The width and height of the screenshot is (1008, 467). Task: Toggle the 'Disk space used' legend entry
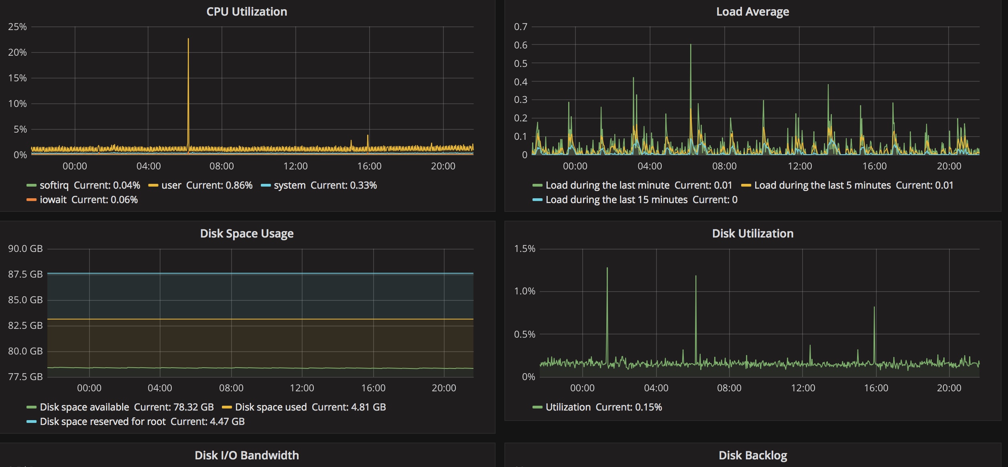point(271,407)
